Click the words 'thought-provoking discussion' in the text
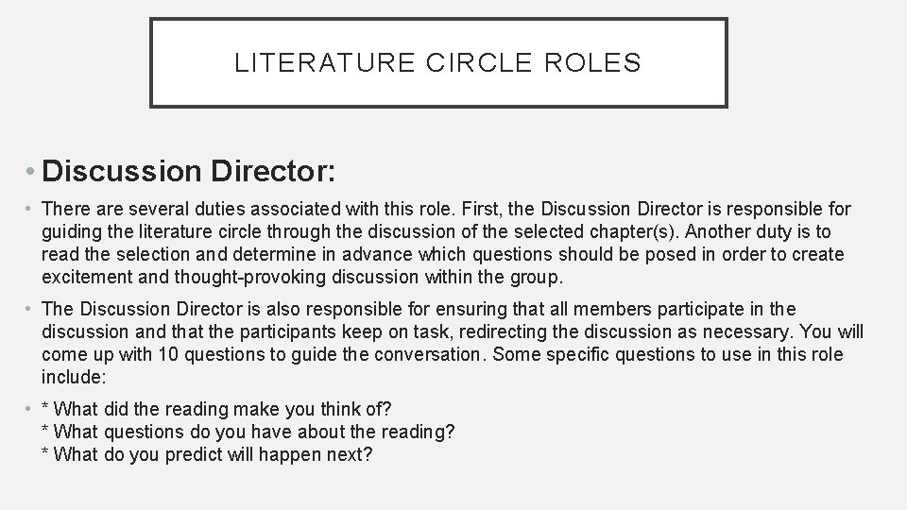The width and height of the screenshot is (907, 510). click(297, 277)
